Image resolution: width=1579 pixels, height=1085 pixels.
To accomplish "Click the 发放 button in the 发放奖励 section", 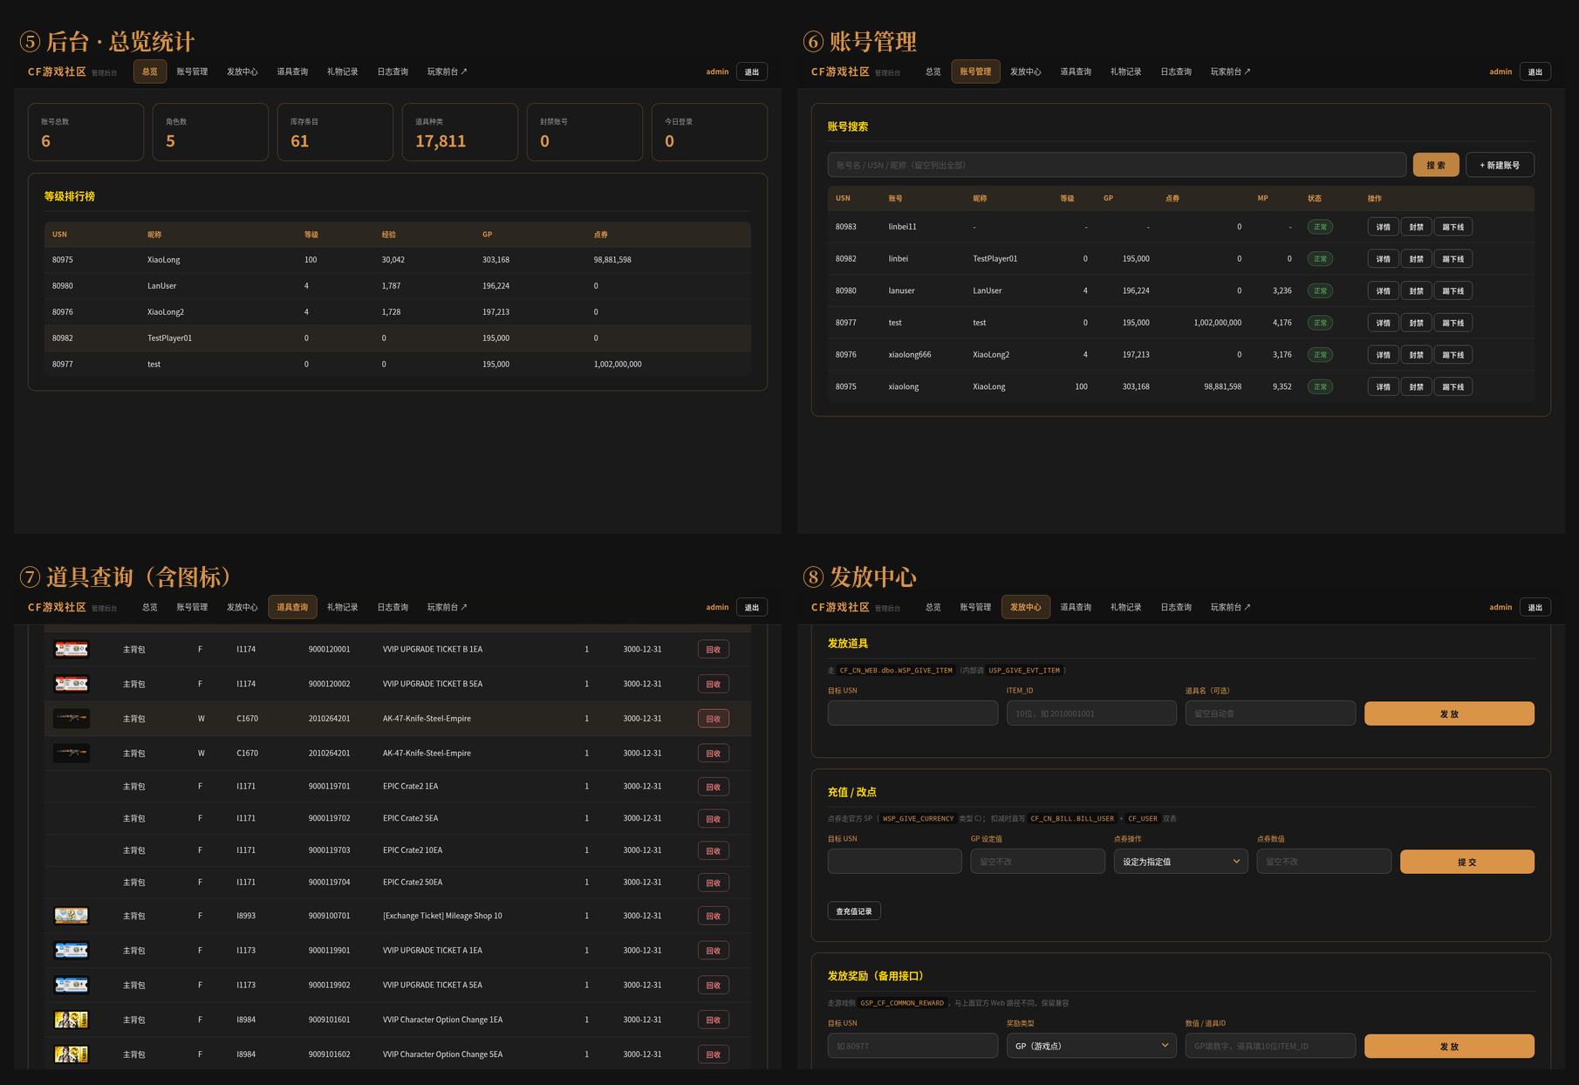I will tap(1449, 1046).
